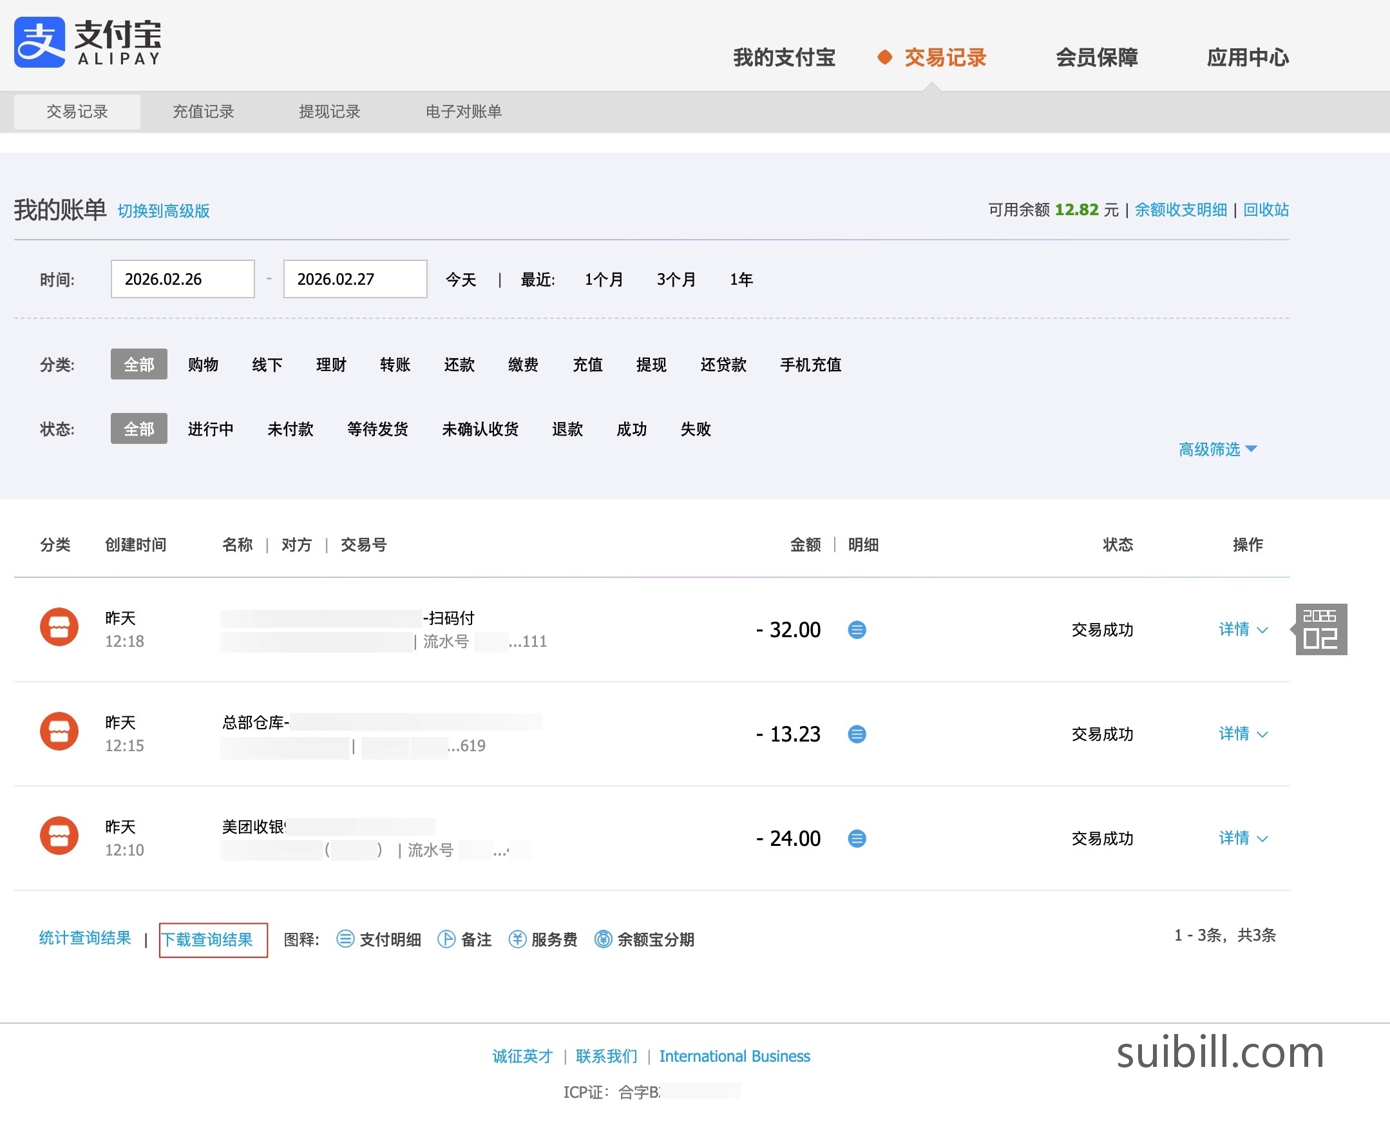Open payment detail icon for the -32.00 row
This screenshot has width=1390, height=1121.
857,629
